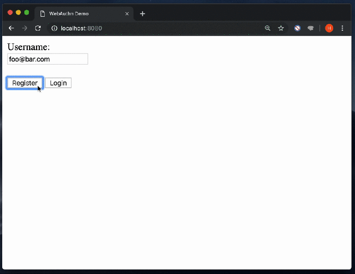Click the username field showing foo@bar.com
This screenshot has width=355, height=274.
click(x=47, y=59)
